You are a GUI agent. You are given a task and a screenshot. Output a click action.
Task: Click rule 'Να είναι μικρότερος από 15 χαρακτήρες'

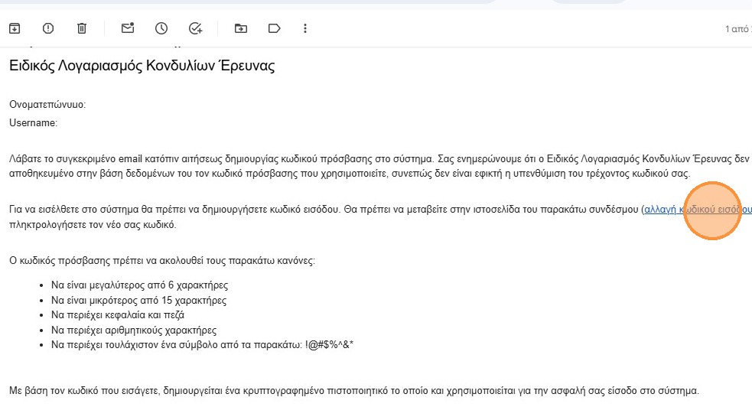coord(138,301)
